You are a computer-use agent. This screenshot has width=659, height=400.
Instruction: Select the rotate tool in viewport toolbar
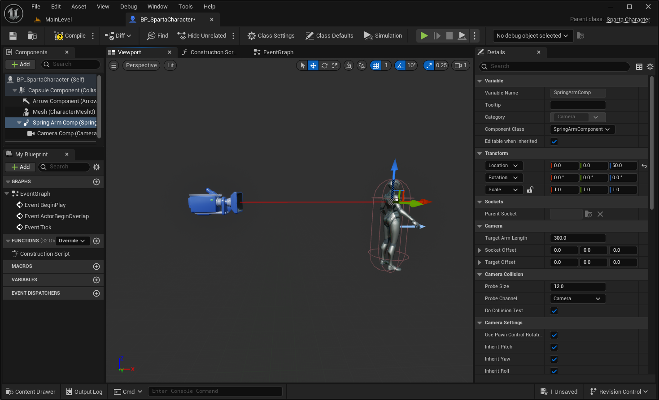tap(324, 65)
